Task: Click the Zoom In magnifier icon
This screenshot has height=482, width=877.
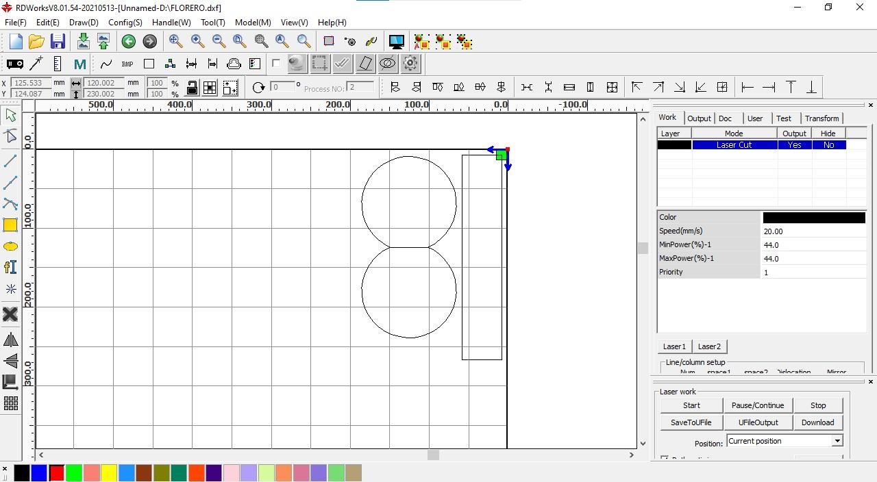Action: [197, 41]
